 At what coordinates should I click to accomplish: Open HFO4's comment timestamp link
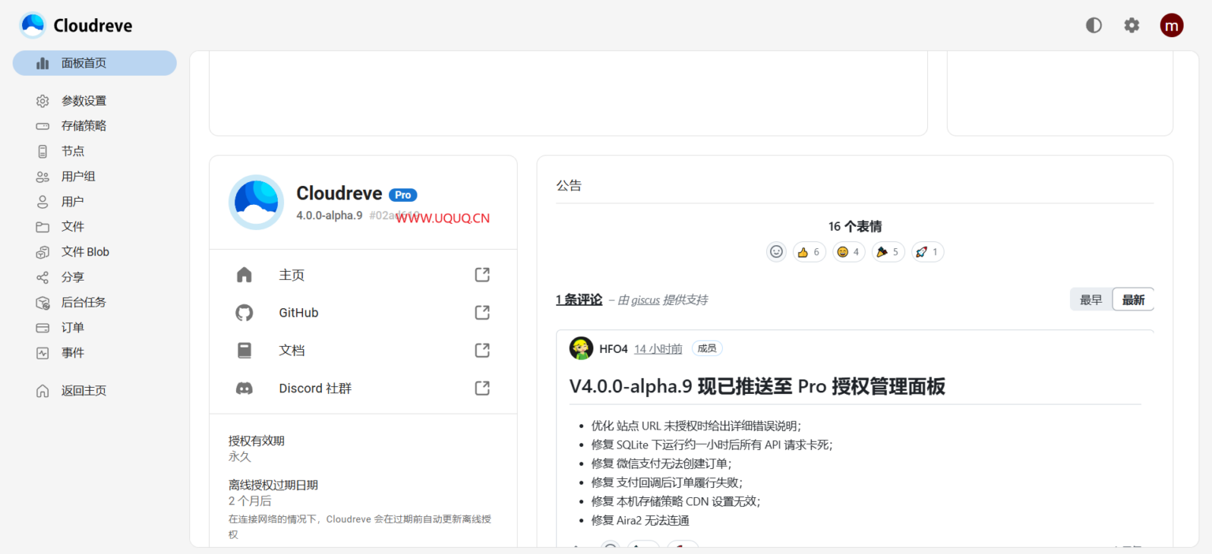click(x=657, y=348)
